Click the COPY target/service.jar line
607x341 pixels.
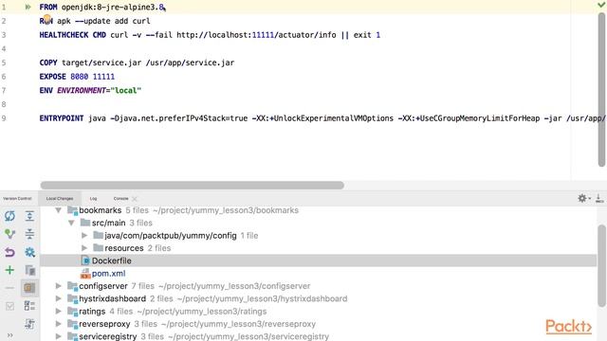click(x=137, y=63)
